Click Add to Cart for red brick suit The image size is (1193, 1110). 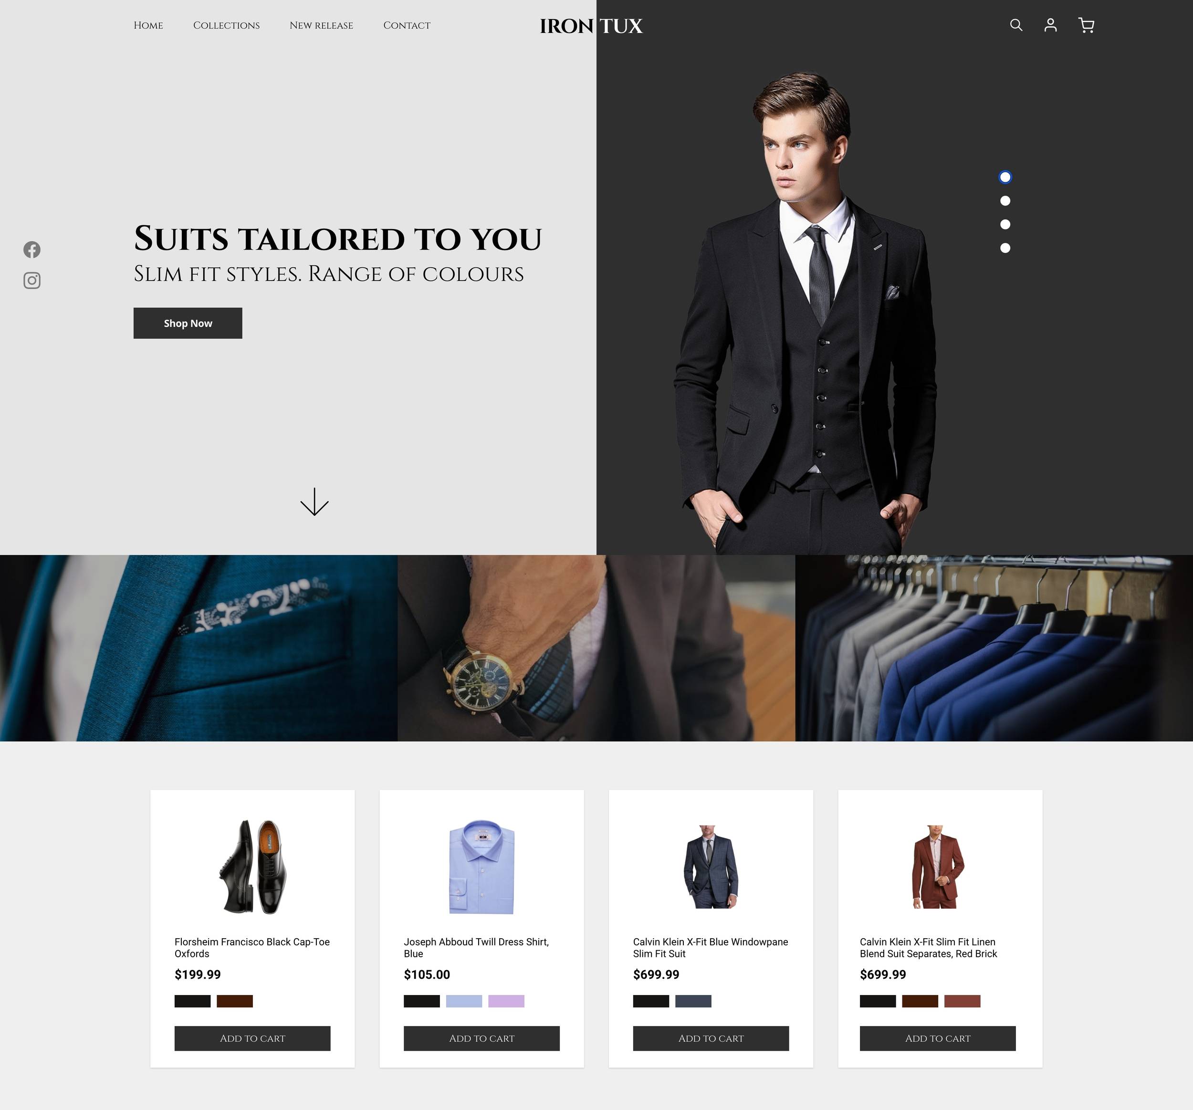pos(938,1038)
